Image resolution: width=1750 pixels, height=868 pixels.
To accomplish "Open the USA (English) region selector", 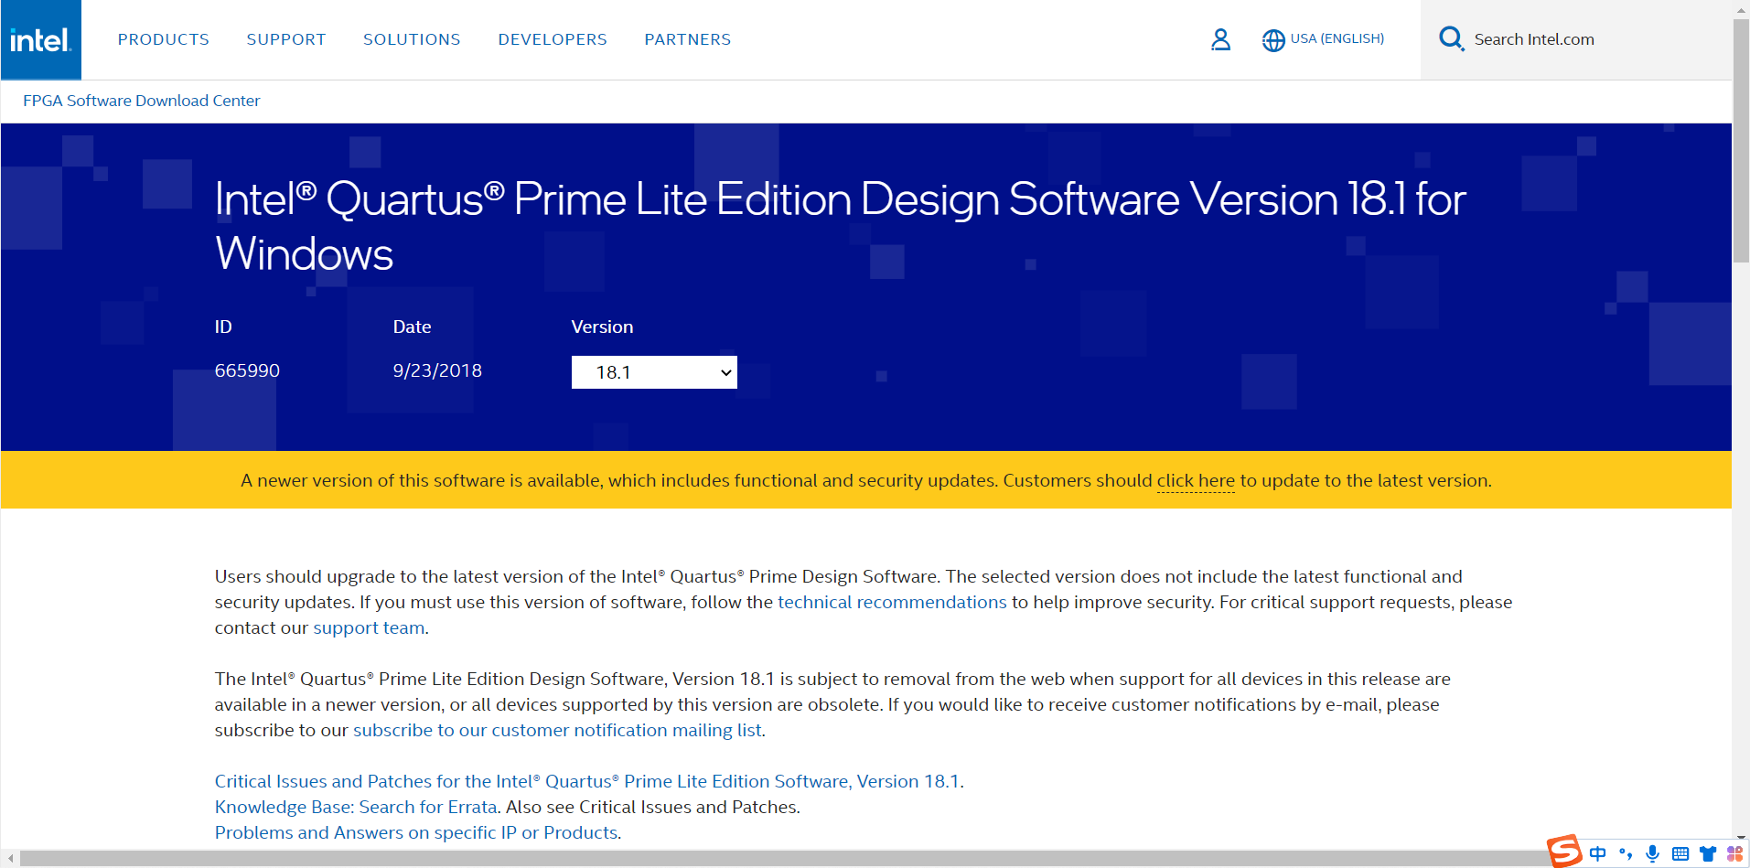I will pos(1336,39).
